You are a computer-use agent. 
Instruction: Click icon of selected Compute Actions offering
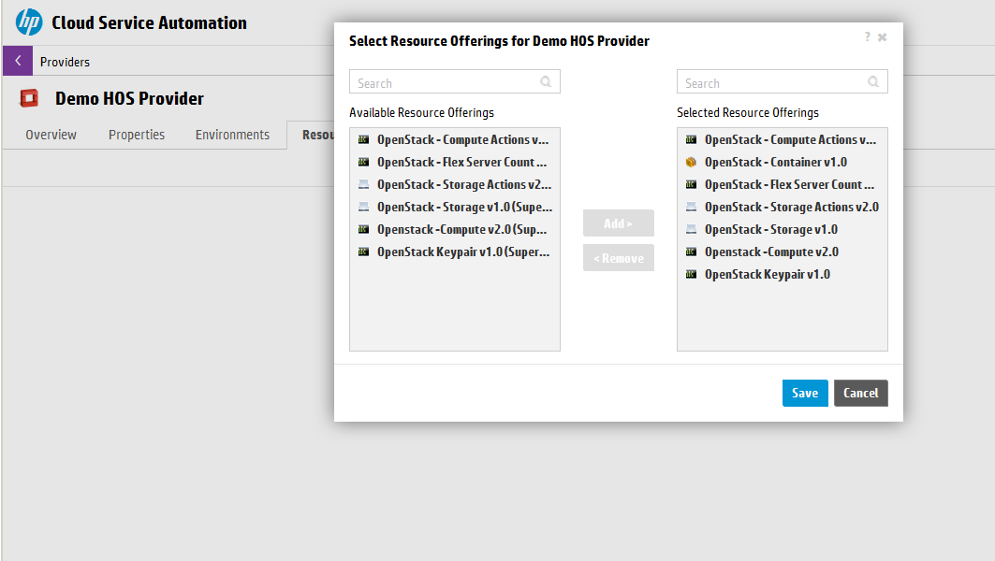[691, 139]
